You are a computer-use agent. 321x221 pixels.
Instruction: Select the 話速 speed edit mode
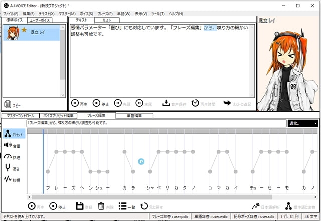pos(12,157)
